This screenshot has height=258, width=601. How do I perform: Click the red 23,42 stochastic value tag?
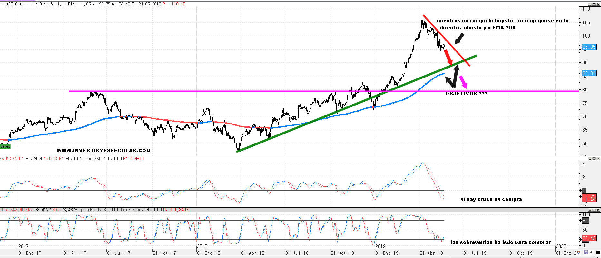pos(589,238)
